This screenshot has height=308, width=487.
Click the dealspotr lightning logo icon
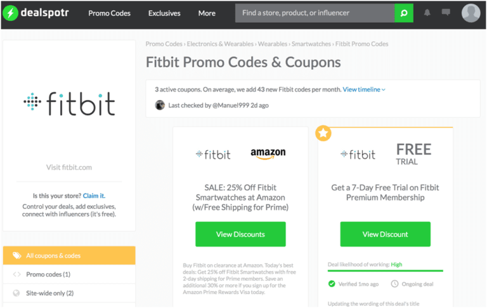click(10, 13)
